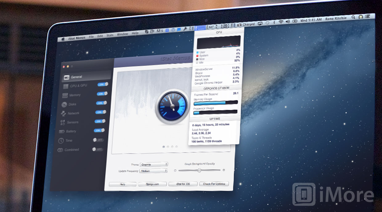382x212 pixels.
Task: Open the Memory section icon in sidebar
Action: (65, 96)
